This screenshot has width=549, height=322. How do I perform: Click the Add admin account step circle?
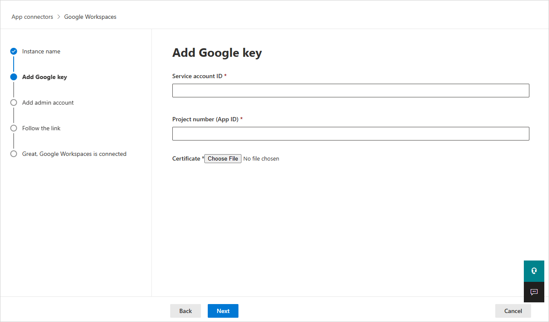click(x=14, y=102)
